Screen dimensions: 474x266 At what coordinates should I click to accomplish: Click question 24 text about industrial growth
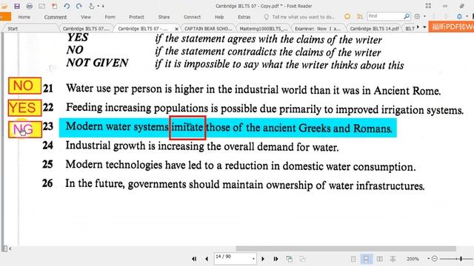202,146
